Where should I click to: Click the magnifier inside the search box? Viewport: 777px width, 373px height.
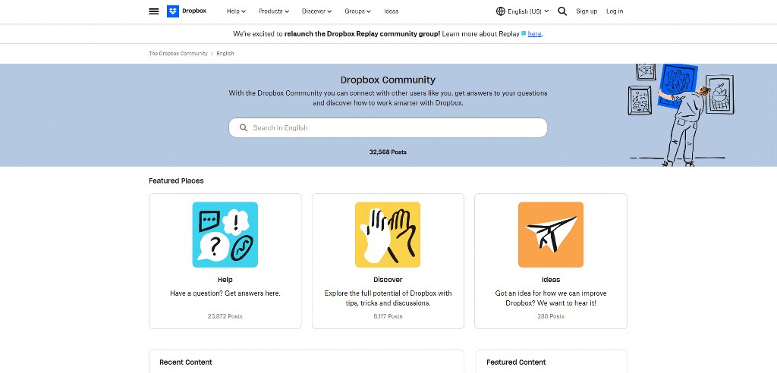(244, 128)
